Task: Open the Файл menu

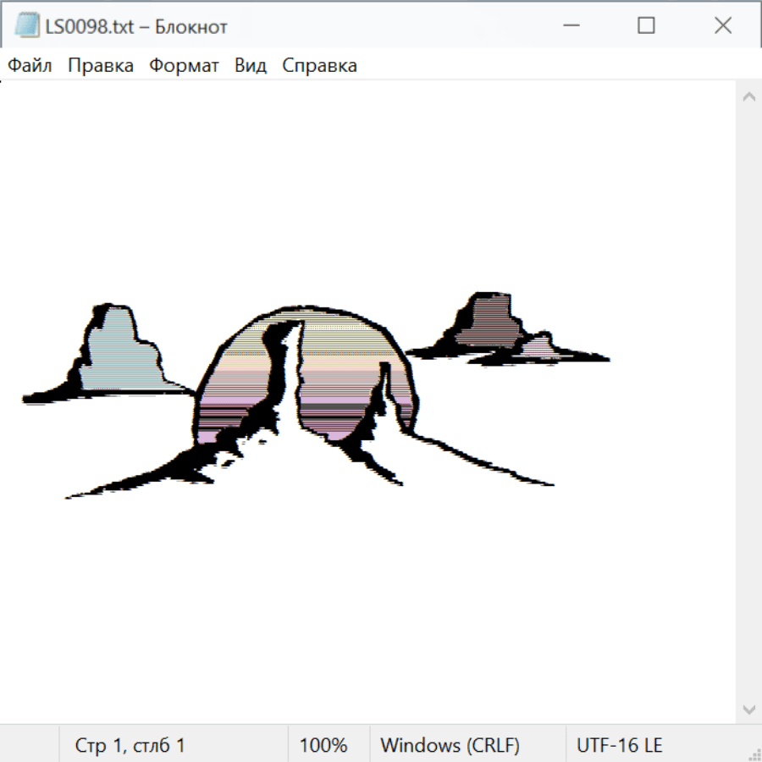Action: 30,65
